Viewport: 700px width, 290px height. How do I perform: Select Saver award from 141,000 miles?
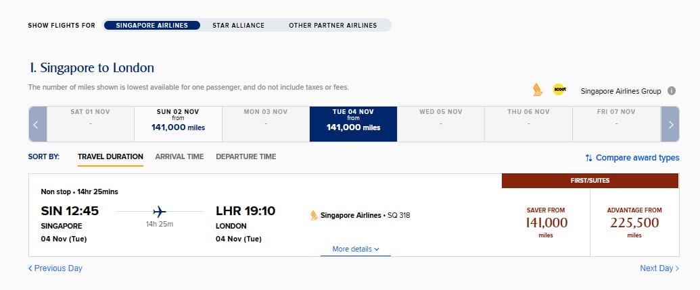pyautogui.click(x=546, y=223)
